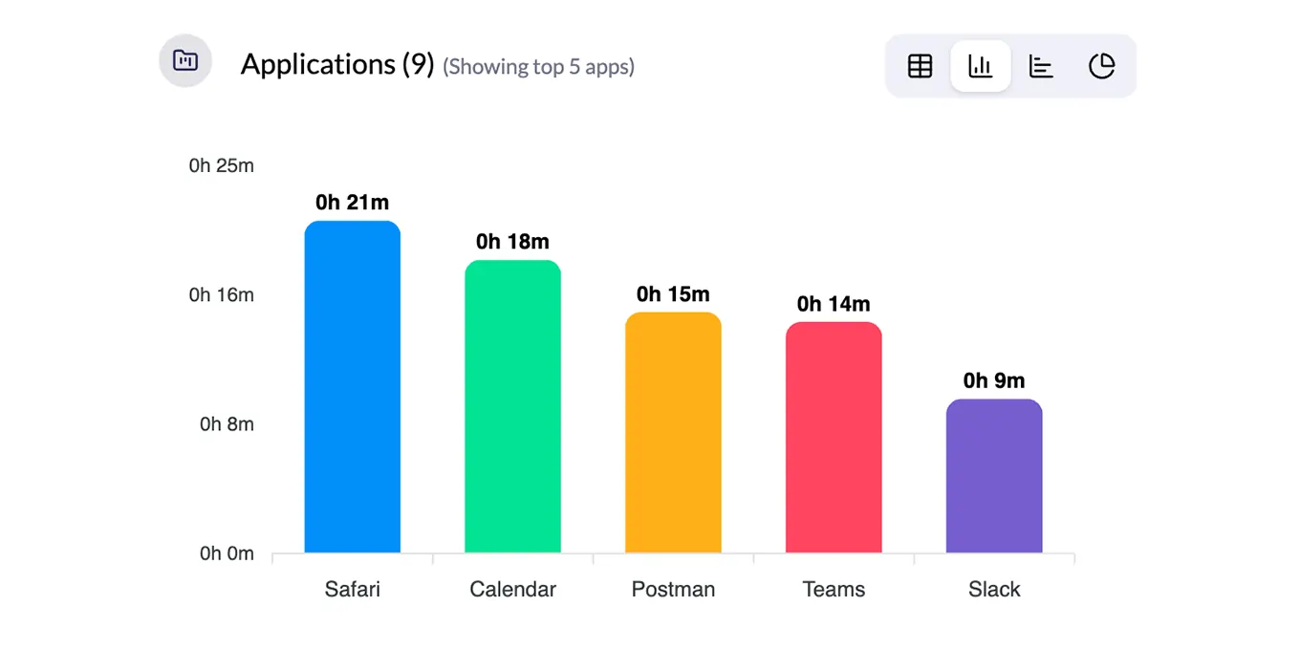The image size is (1300, 650).
Task: Select the Calendar axis label
Action: pos(512,589)
